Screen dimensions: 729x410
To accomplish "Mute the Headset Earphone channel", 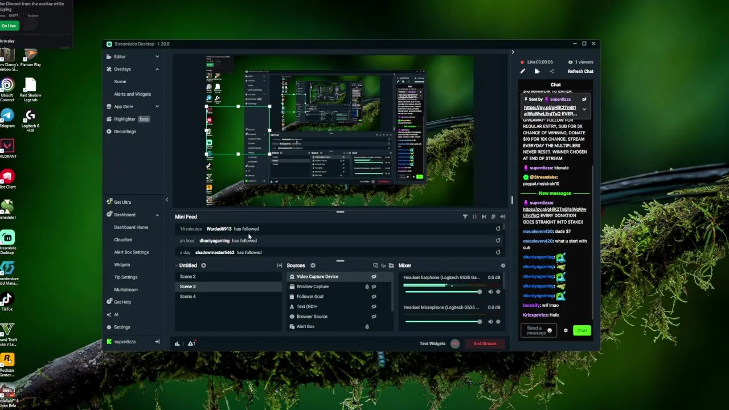I will click(490, 292).
